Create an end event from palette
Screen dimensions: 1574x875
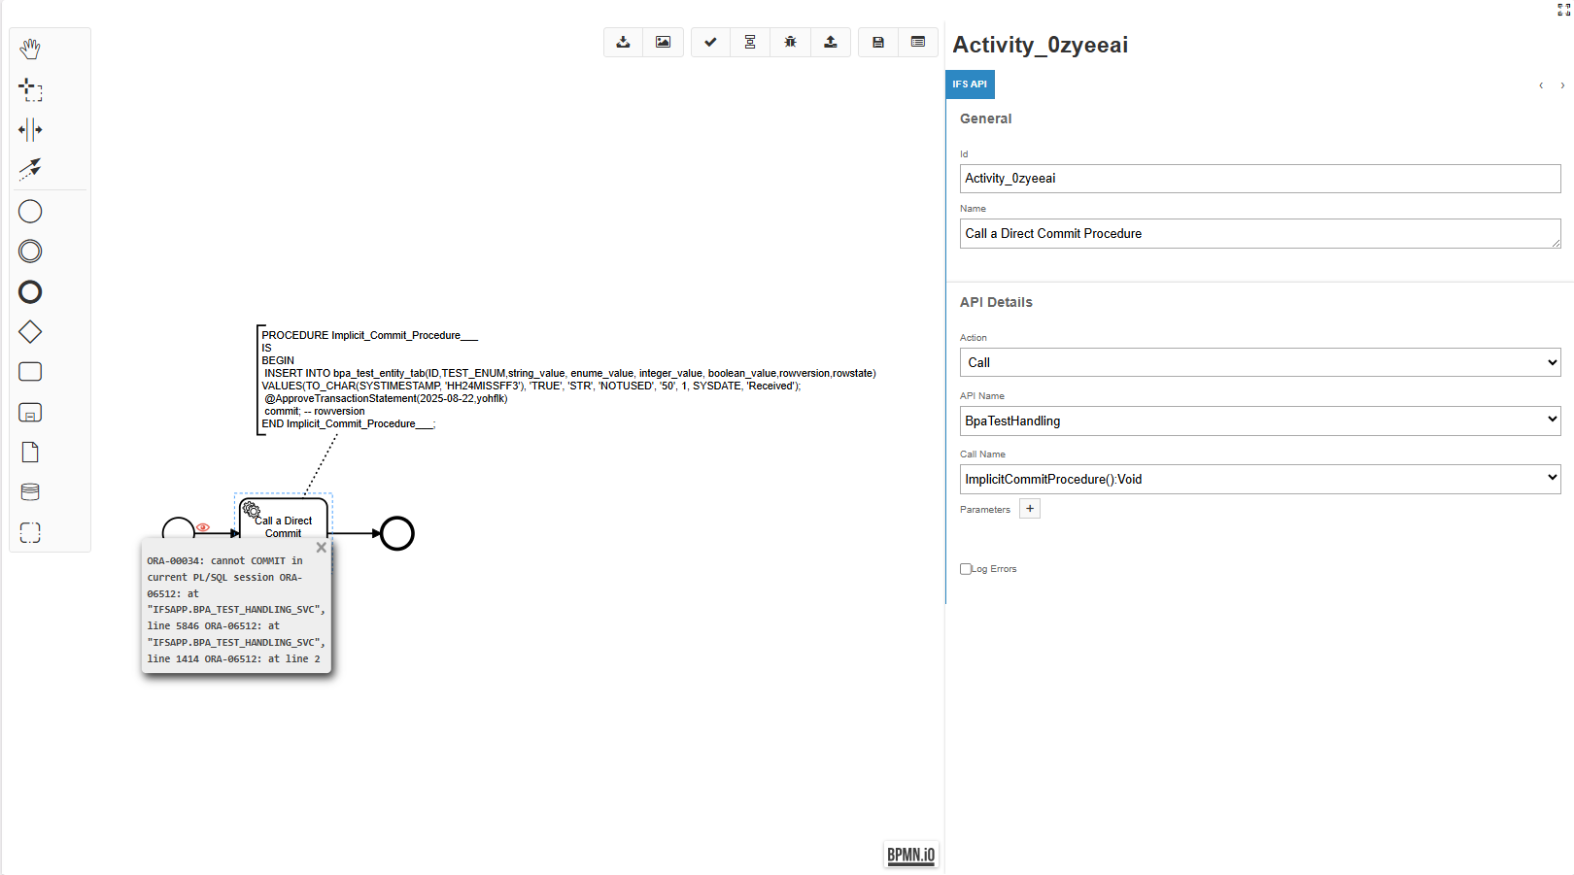[x=30, y=291]
